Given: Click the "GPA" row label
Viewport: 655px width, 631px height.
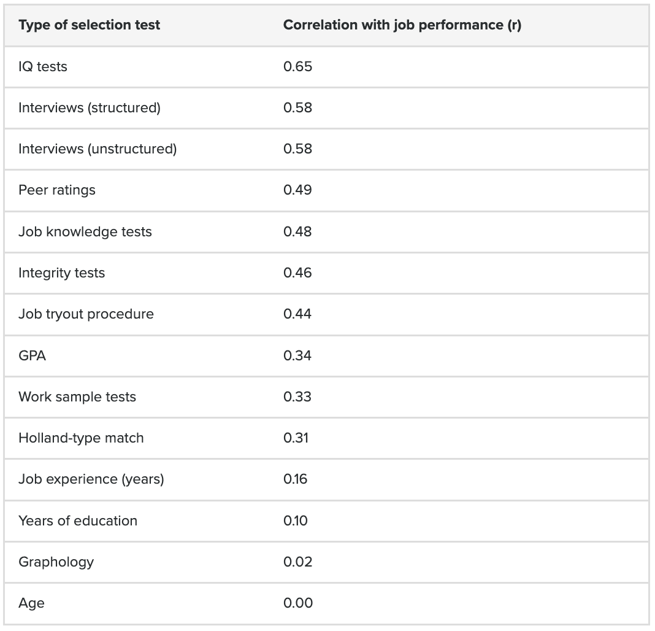Looking at the screenshot, I should 33,355.
